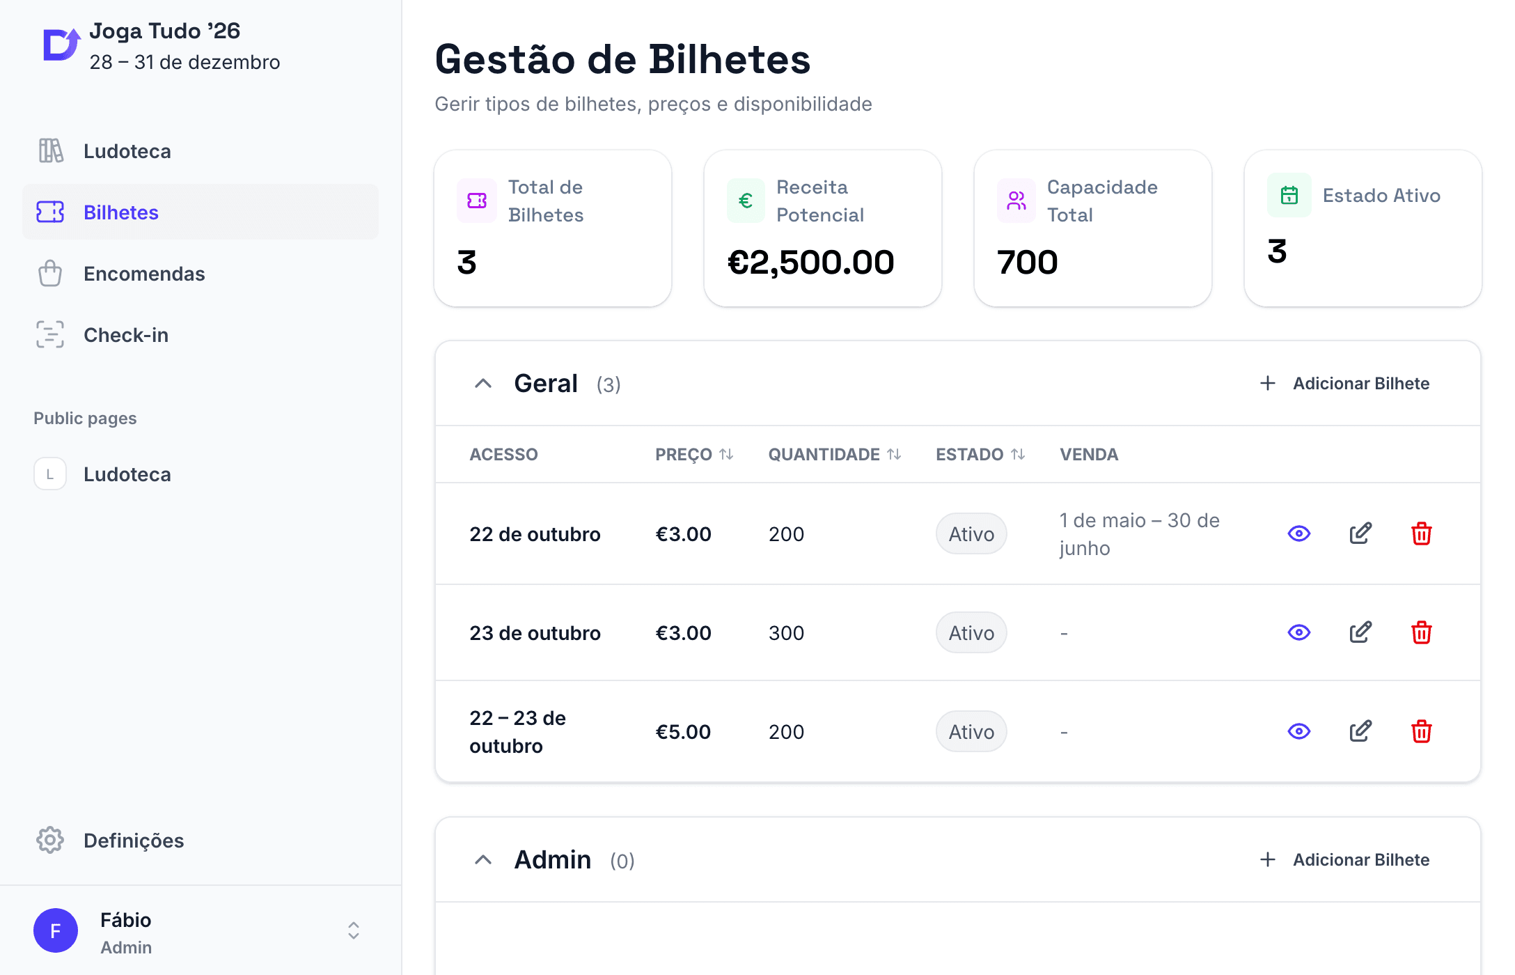Screen dimensions: 1515x975
Task: Click the Ativo badge for 23 de outubro
Action: [x=971, y=633]
